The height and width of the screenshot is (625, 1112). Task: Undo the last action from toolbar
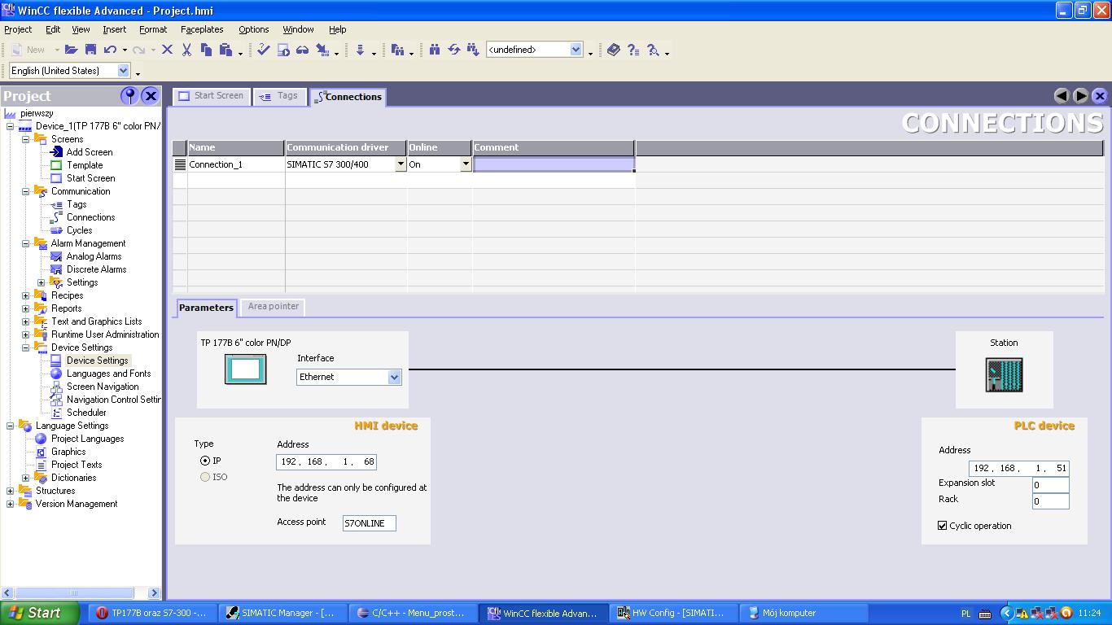111,50
